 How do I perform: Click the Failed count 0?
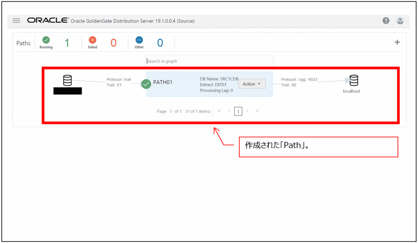[x=114, y=43]
